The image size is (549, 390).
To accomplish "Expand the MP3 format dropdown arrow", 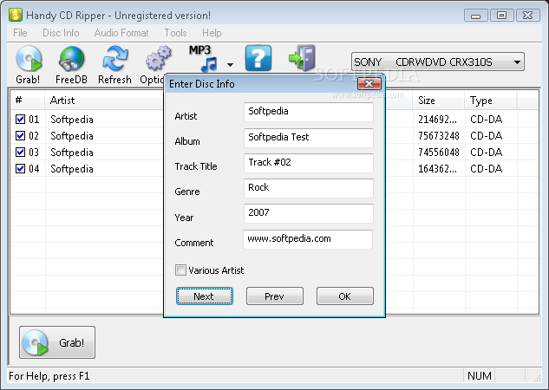I will pyautogui.click(x=230, y=65).
